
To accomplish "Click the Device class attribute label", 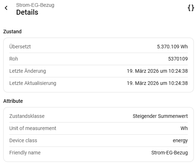I will (x=23, y=140).
